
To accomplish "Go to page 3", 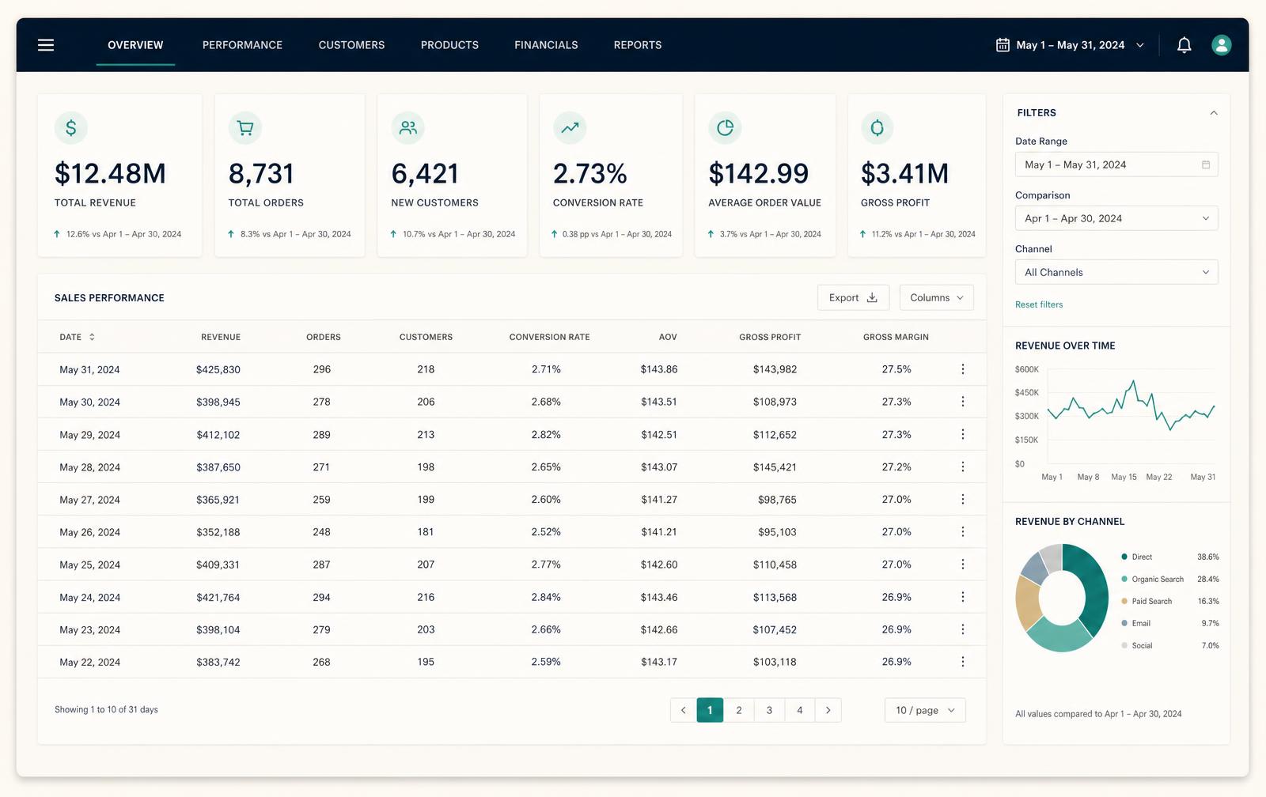I will pyautogui.click(x=769, y=710).
